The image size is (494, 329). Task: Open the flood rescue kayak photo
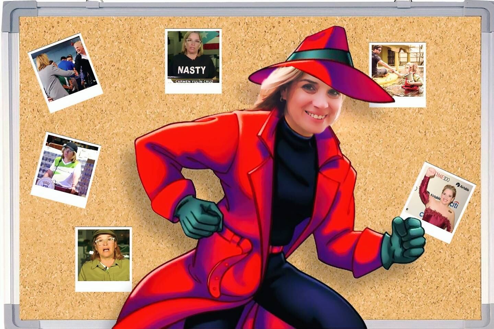pos(397,74)
